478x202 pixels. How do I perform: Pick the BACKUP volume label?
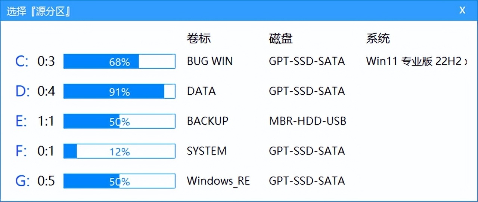(x=207, y=121)
